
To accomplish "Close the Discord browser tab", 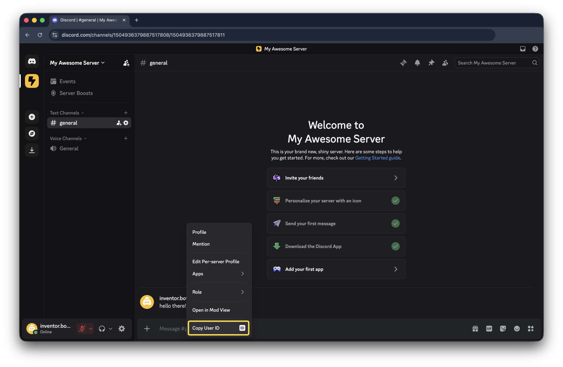I will [124, 20].
